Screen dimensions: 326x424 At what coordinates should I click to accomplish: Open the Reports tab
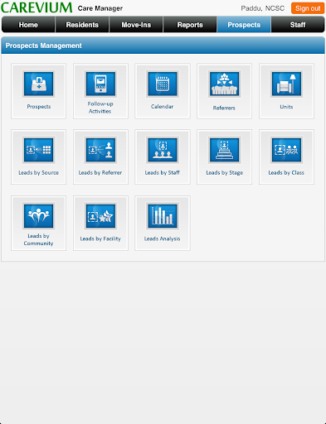190,25
